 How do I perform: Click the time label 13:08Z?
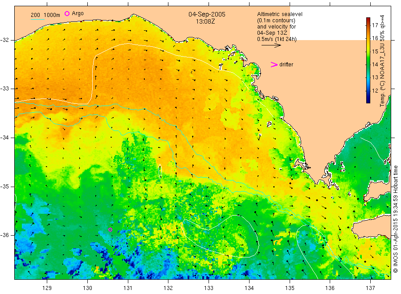[x=205, y=22]
